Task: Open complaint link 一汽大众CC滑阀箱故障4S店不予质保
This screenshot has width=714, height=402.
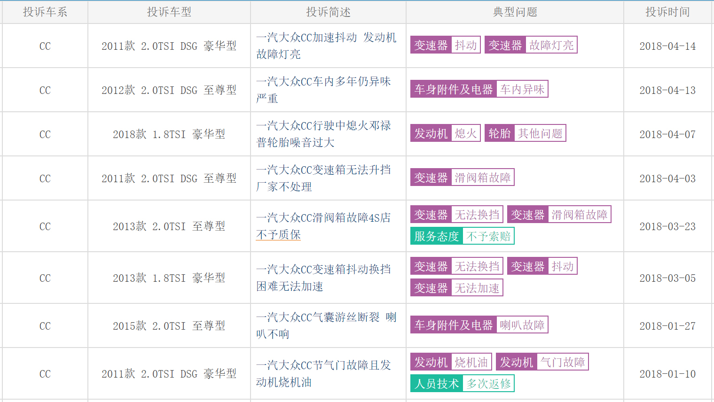Action: [323, 226]
